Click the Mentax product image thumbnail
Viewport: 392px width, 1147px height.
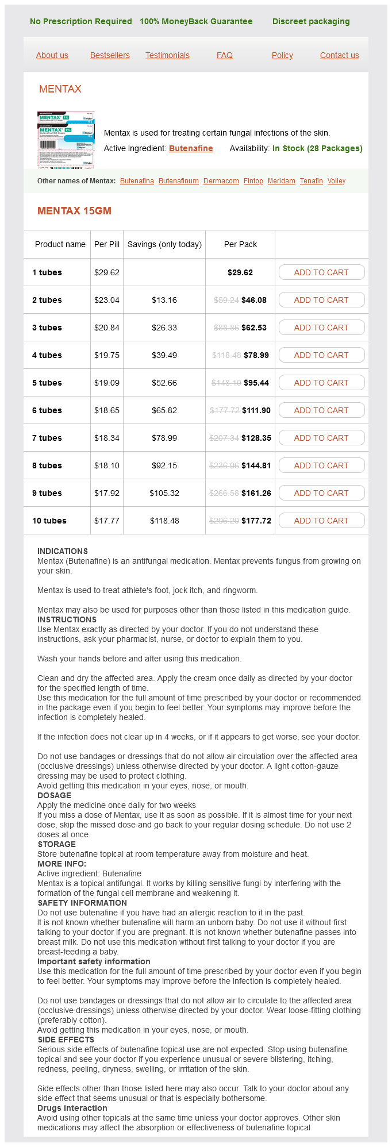(66, 140)
